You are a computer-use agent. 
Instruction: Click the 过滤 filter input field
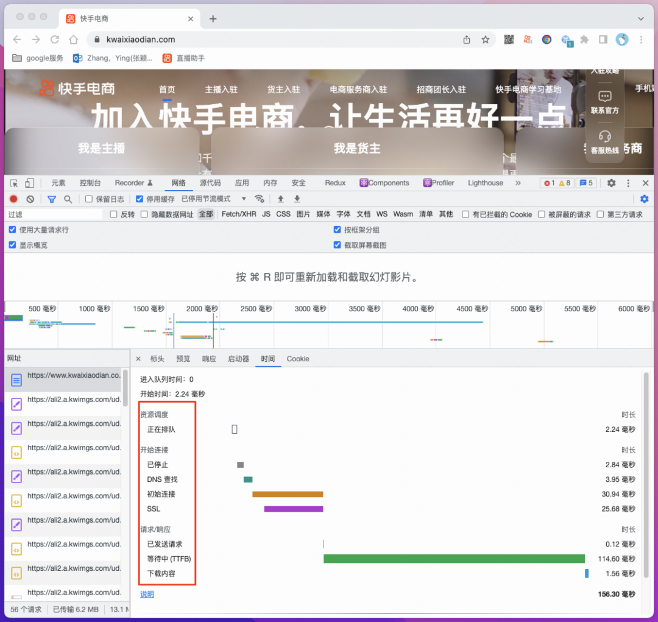(54, 214)
